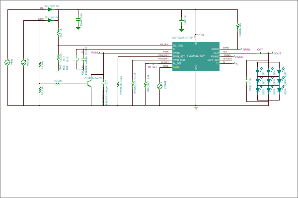Screen dimensions: 298x198
Task: Click the EN_DEN pin label on the IC
Action: pyautogui.click(x=178, y=46)
